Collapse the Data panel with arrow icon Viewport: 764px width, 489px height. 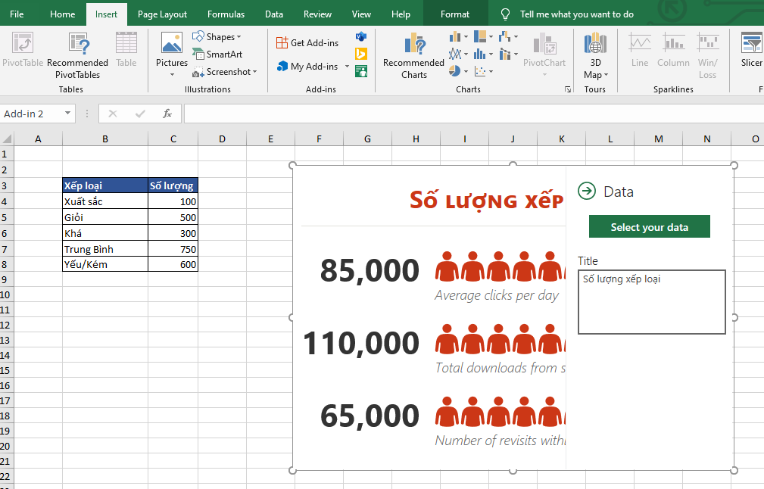tap(586, 191)
